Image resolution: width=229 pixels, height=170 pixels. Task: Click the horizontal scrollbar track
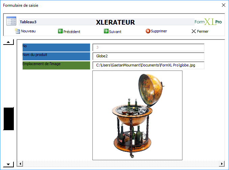121,164
